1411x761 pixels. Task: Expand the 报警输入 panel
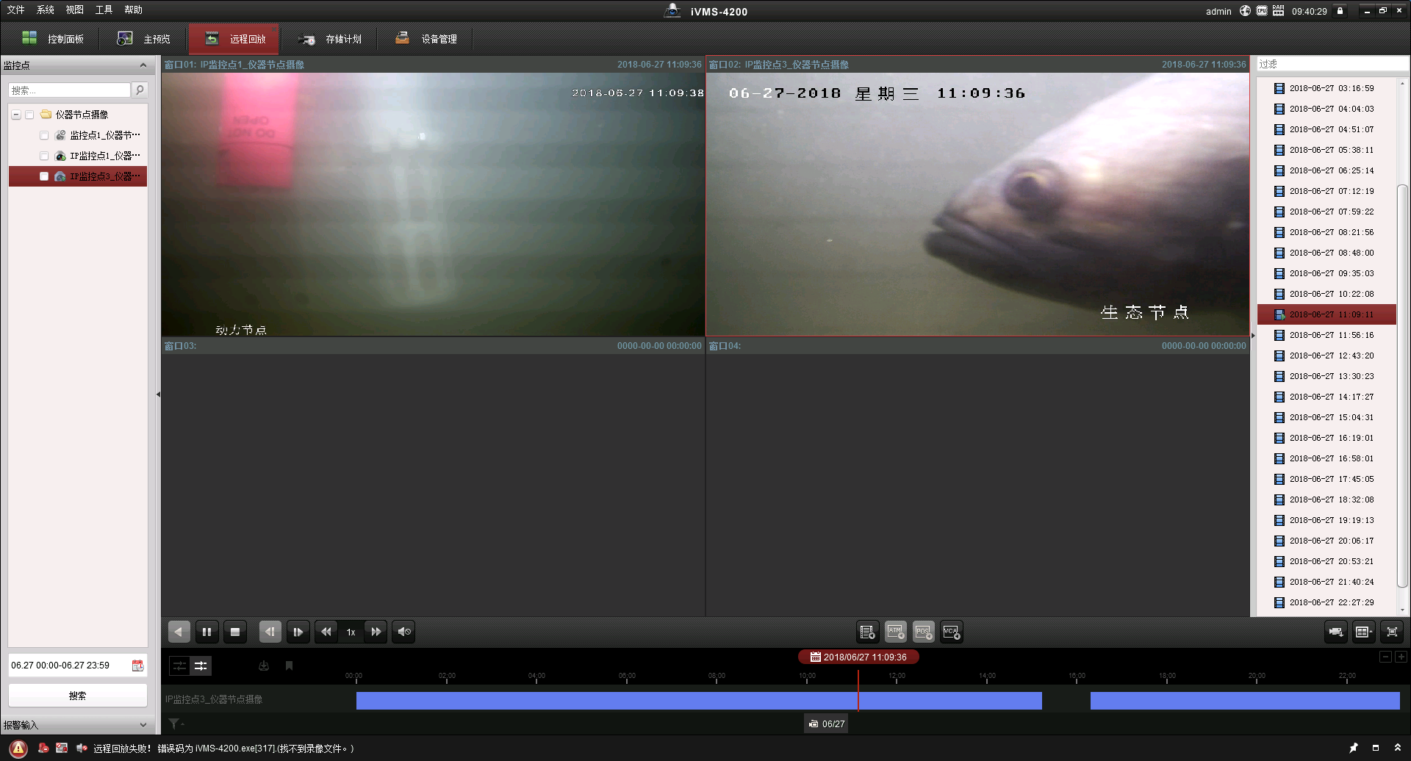click(x=143, y=725)
